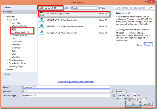Click the search magnifier icon
157x109 pixels.
click(x=150, y=8)
